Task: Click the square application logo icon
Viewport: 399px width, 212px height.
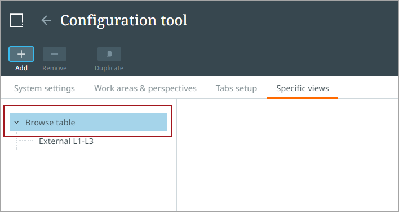Action: 16,20
